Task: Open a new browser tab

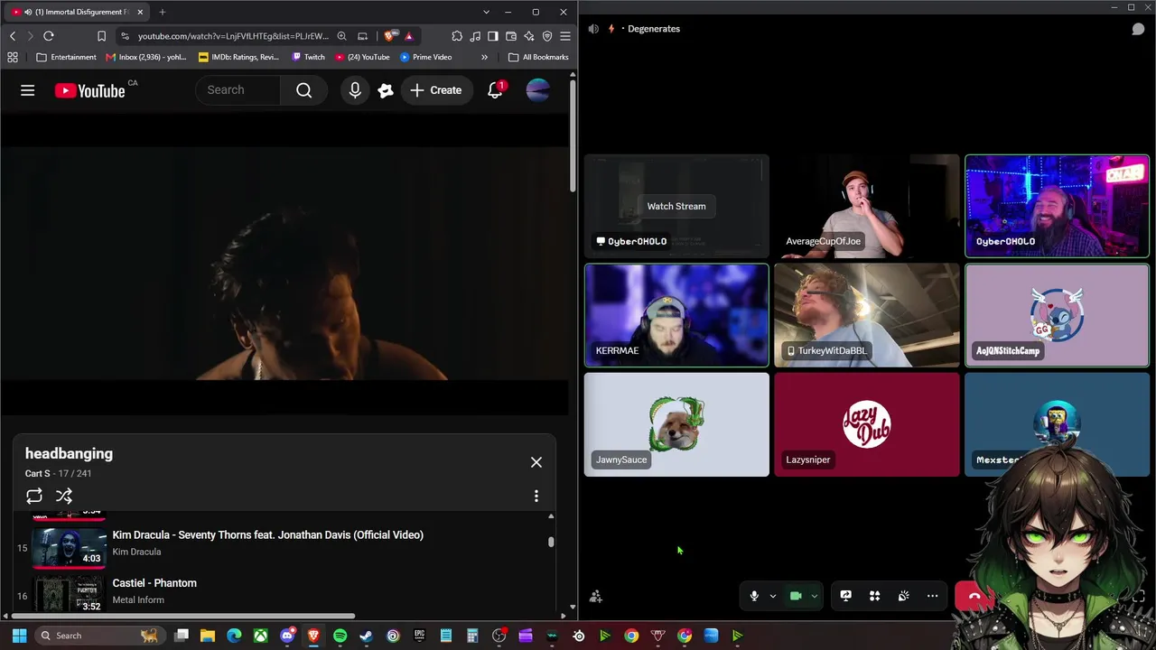Action: (163, 12)
